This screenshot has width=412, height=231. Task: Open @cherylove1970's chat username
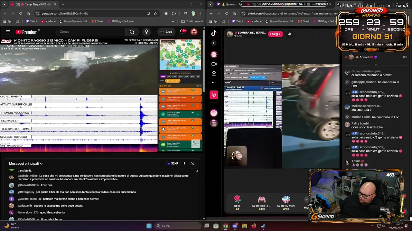[28, 212]
